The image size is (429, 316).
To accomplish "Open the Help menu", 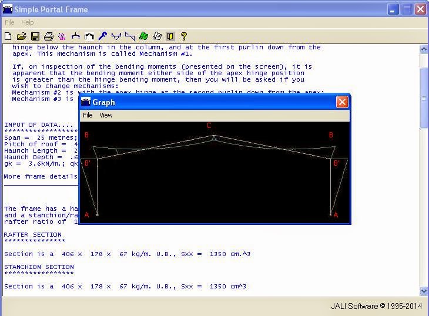I will coord(28,22).
